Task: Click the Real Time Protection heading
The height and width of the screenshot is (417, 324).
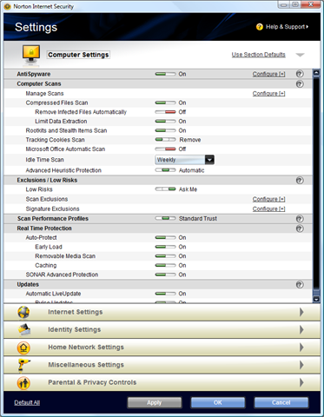Action: (x=44, y=228)
